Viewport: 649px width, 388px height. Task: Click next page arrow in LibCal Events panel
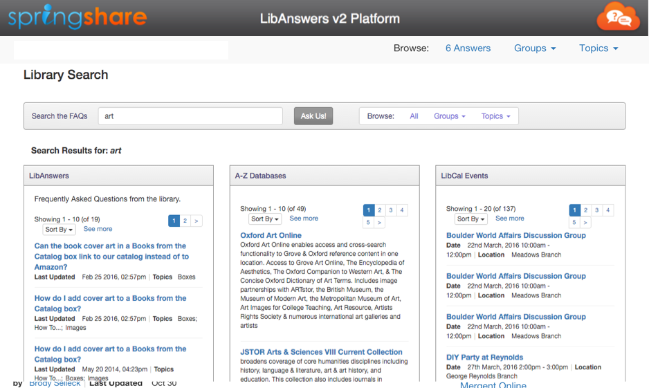[x=585, y=223]
